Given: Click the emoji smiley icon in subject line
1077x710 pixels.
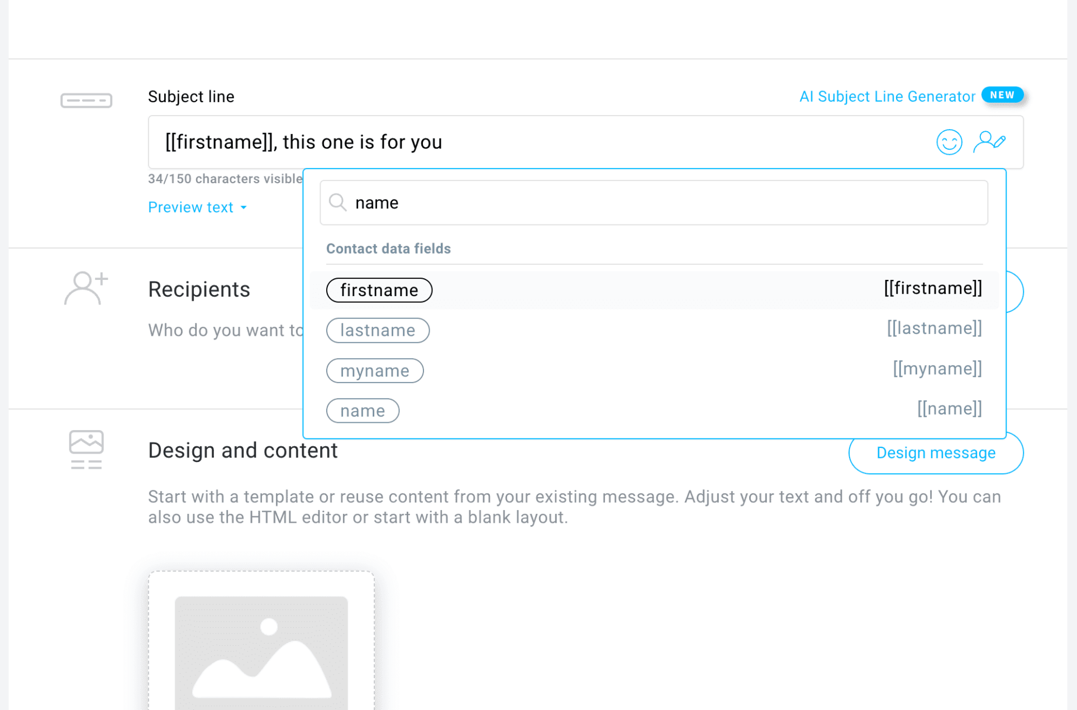Looking at the screenshot, I should (x=949, y=142).
